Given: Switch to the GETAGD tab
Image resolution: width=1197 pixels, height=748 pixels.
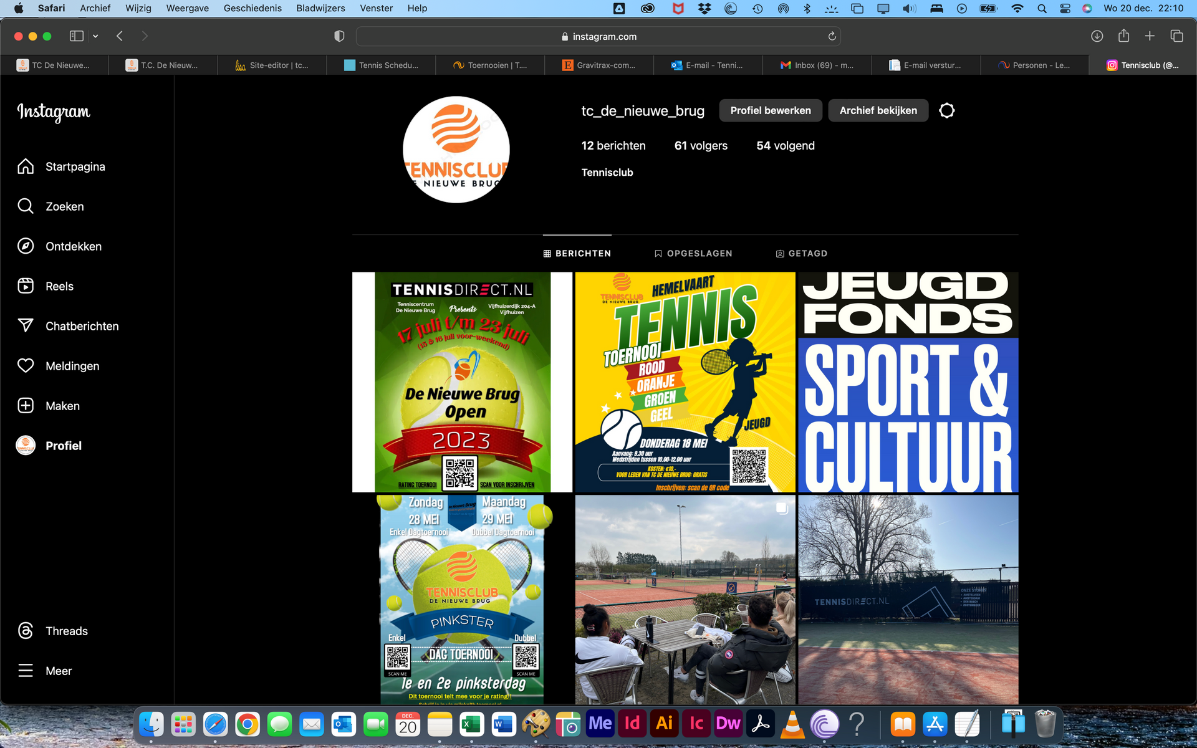Looking at the screenshot, I should coord(801,254).
